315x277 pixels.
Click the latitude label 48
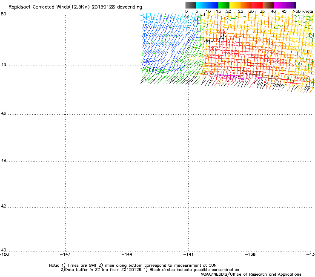3,65
